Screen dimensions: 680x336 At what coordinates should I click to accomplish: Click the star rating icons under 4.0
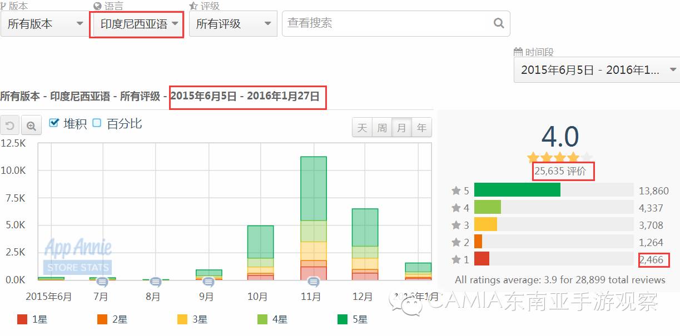(x=560, y=157)
